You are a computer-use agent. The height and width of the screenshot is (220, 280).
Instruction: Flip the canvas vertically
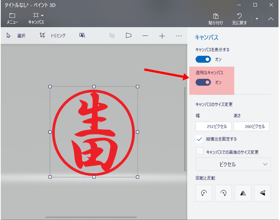pos(262,193)
